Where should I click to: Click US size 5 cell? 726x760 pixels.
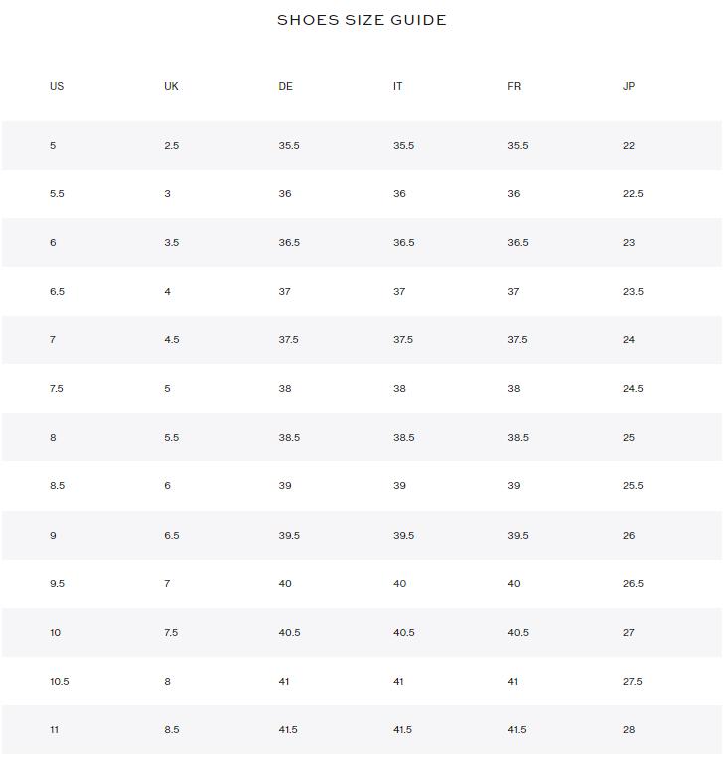(53, 146)
